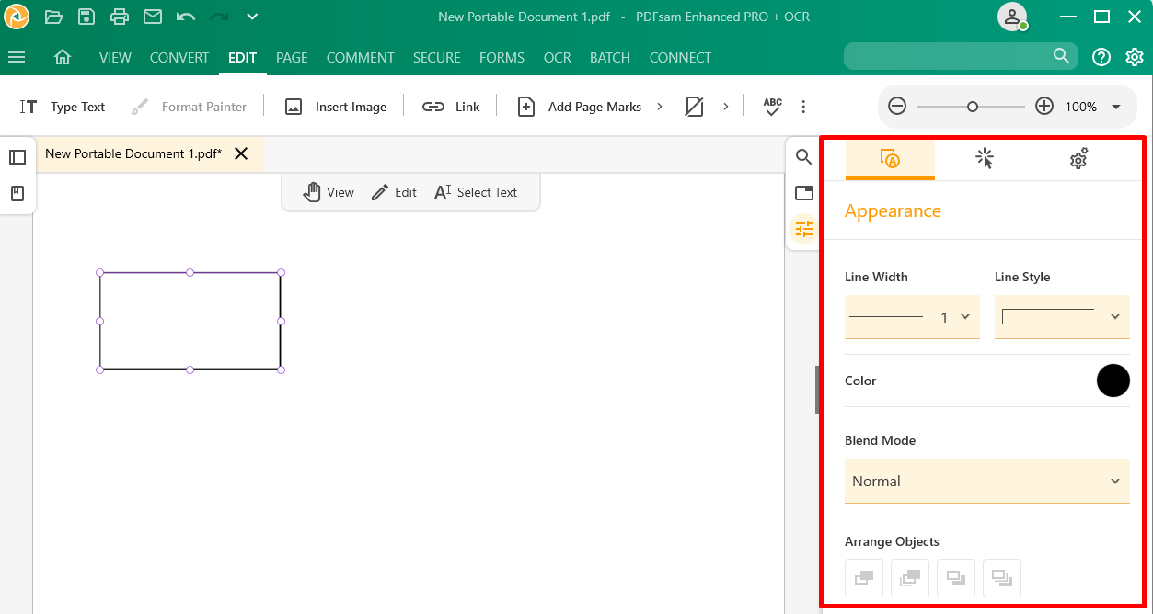Go to the FORMS tab
The width and height of the screenshot is (1153, 614).
[502, 57]
